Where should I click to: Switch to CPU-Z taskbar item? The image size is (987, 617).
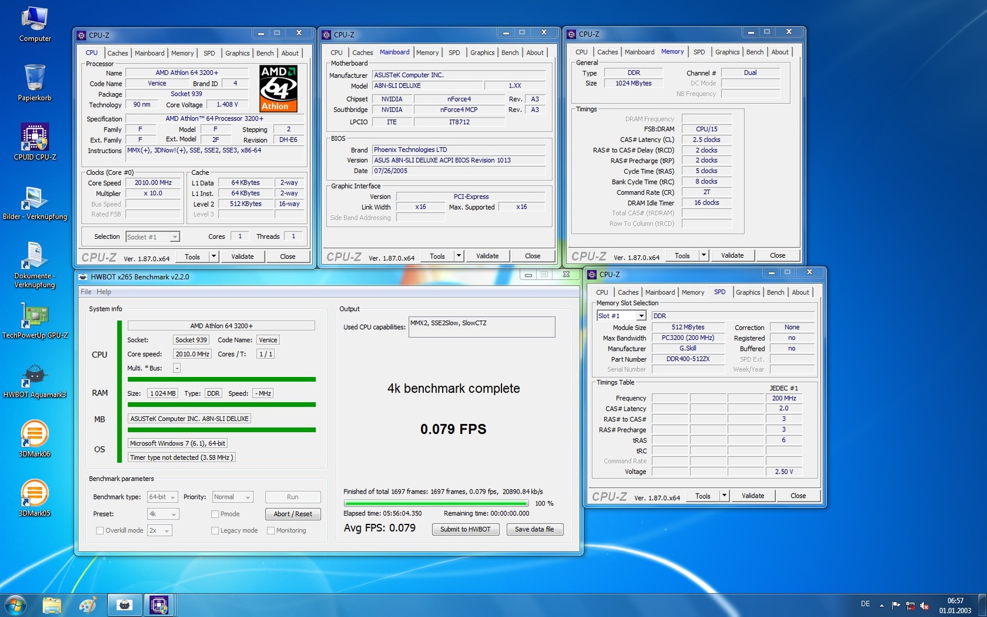[x=159, y=605]
